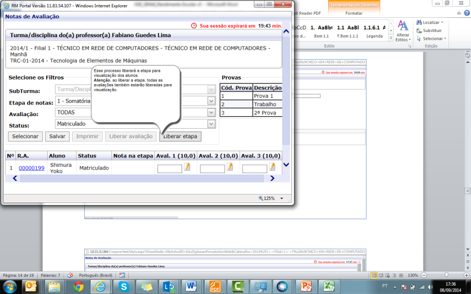
Task: Select the Item 1.1 style in Word
Action: [321, 31]
